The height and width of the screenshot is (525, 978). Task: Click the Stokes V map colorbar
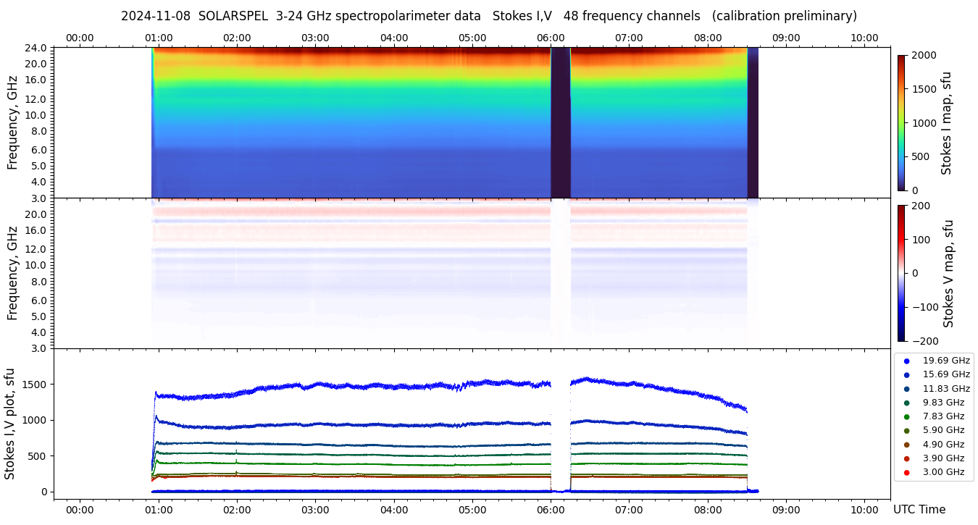coord(901,273)
